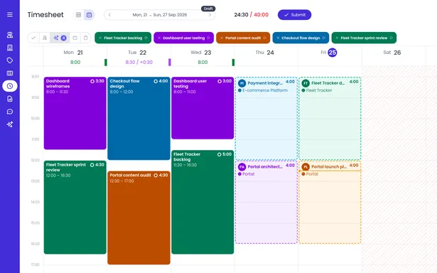This screenshot has width=437, height=273.
Task: Remove the Fleet Tracker sprint review chip
Action: (x=337, y=38)
